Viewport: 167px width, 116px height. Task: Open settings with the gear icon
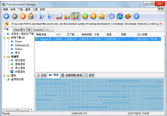click(x=111, y=16)
